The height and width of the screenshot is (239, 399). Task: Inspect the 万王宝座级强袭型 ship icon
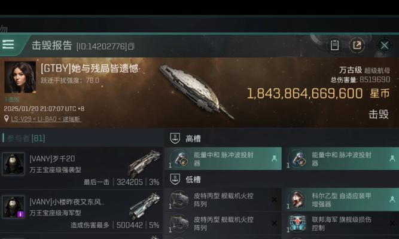[145, 163]
